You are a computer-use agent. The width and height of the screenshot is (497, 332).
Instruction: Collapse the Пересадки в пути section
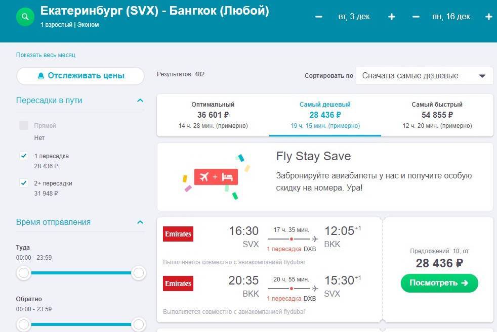pyautogui.click(x=140, y=101)
